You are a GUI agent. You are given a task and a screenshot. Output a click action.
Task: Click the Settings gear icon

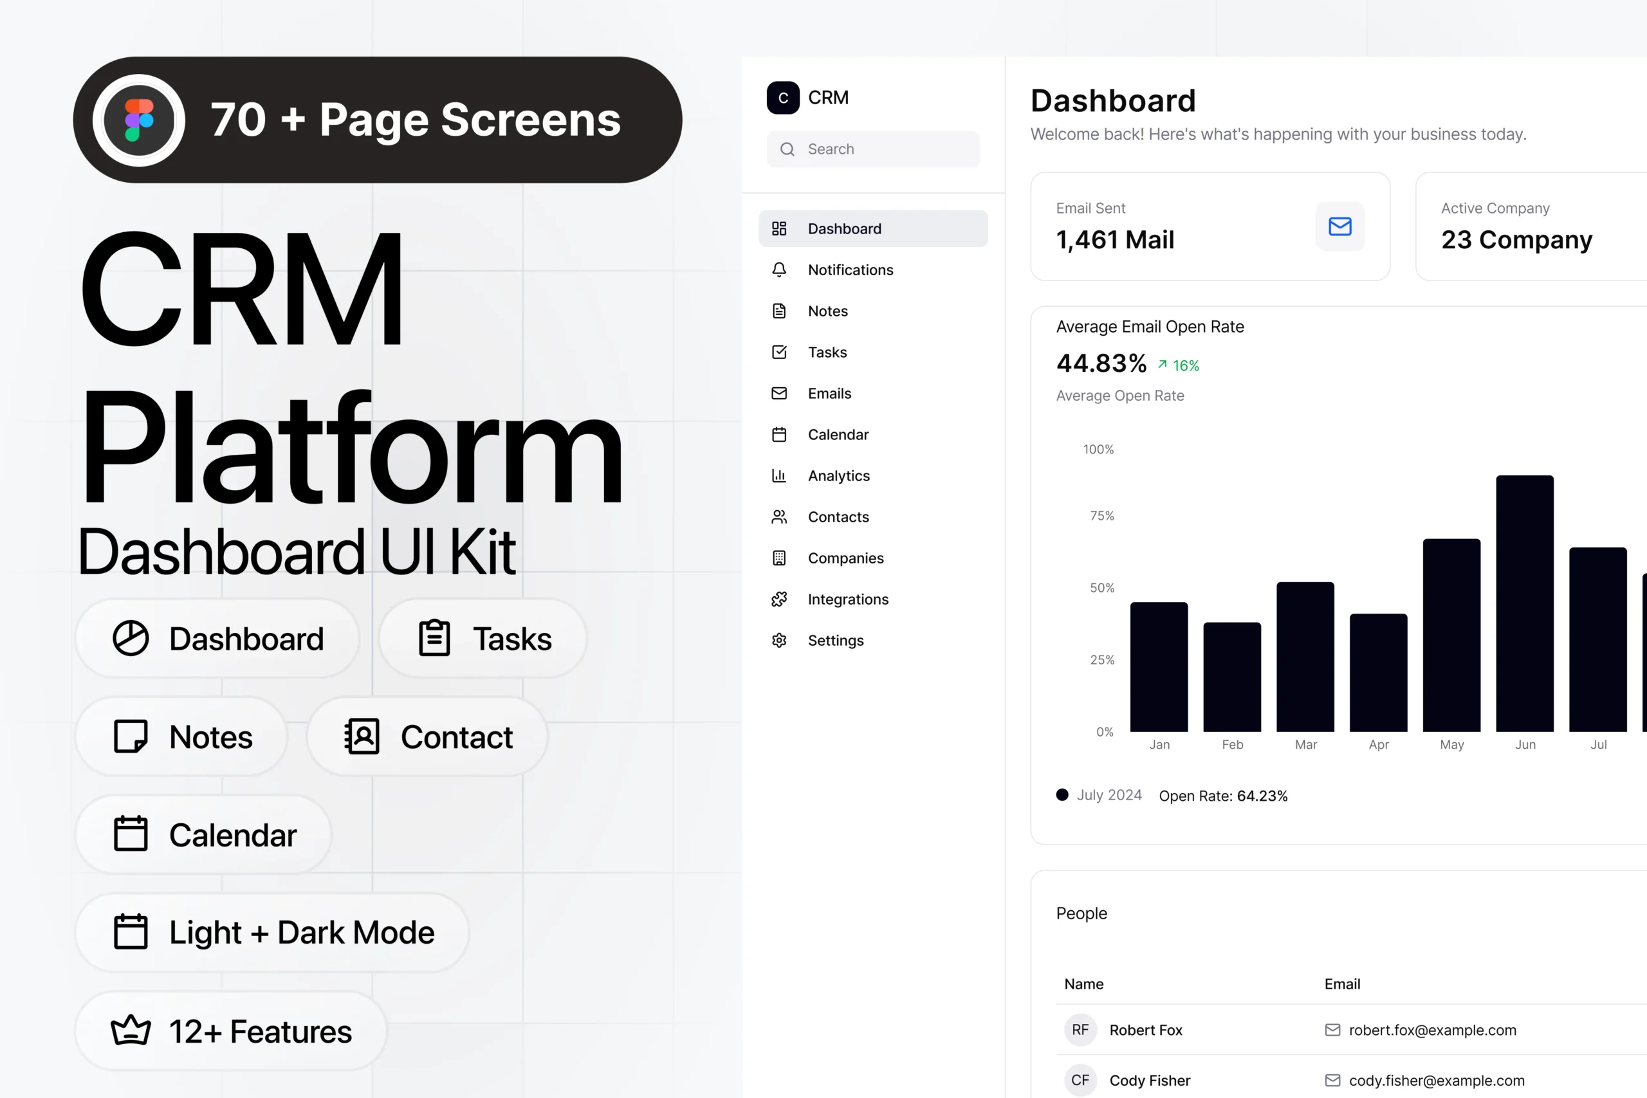[x=778, y=640]
